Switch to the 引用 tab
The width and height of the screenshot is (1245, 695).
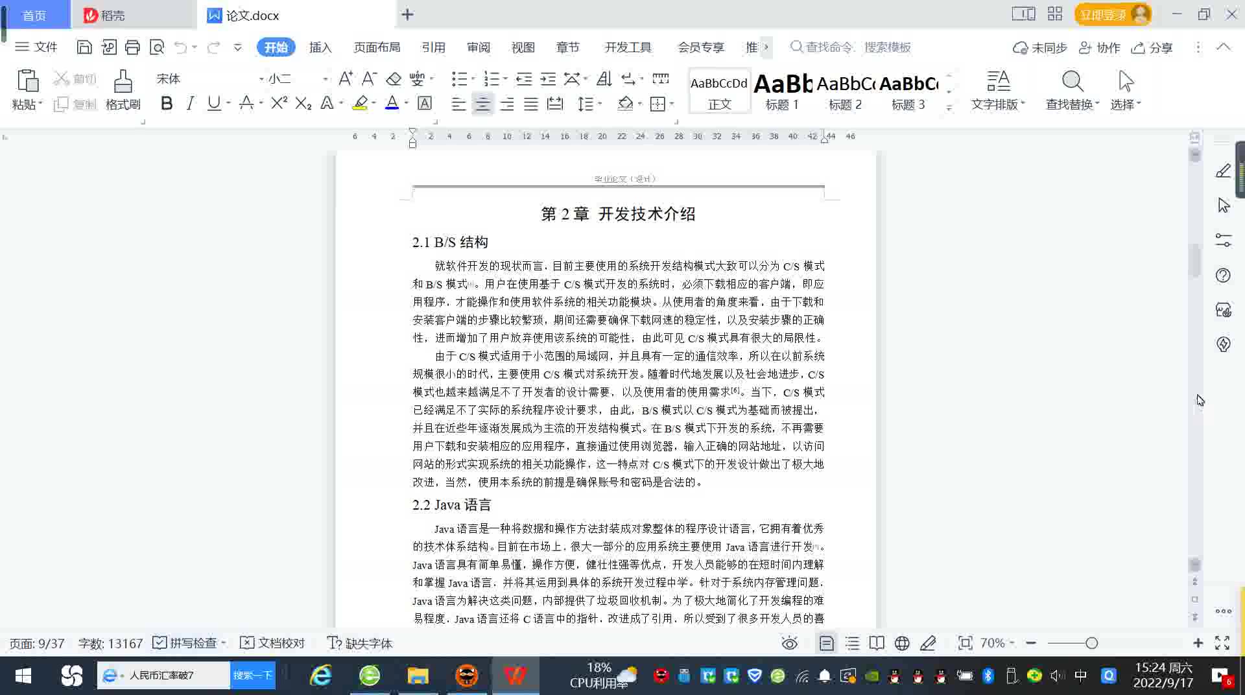coord(433,47)
